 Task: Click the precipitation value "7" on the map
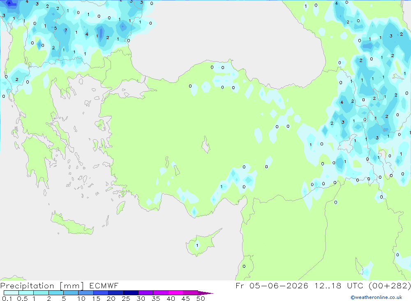coord(66,30)
